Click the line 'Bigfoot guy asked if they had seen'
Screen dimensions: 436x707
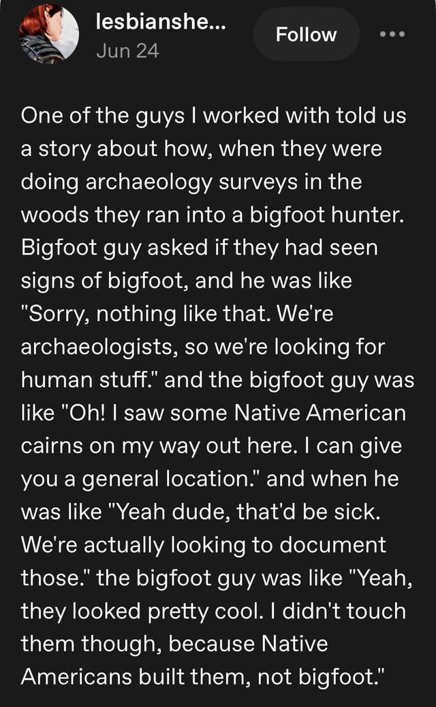pos(199,248)
